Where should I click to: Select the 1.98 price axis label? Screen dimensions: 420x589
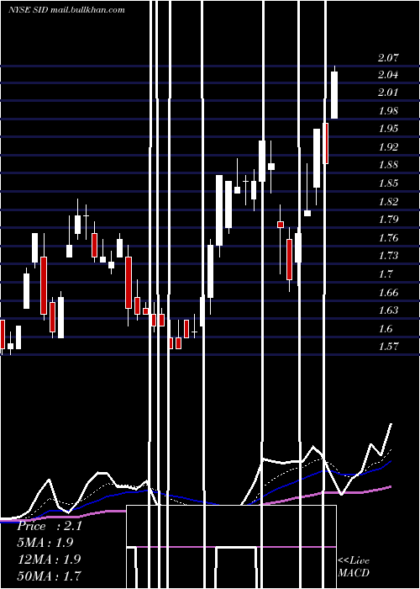388,111
